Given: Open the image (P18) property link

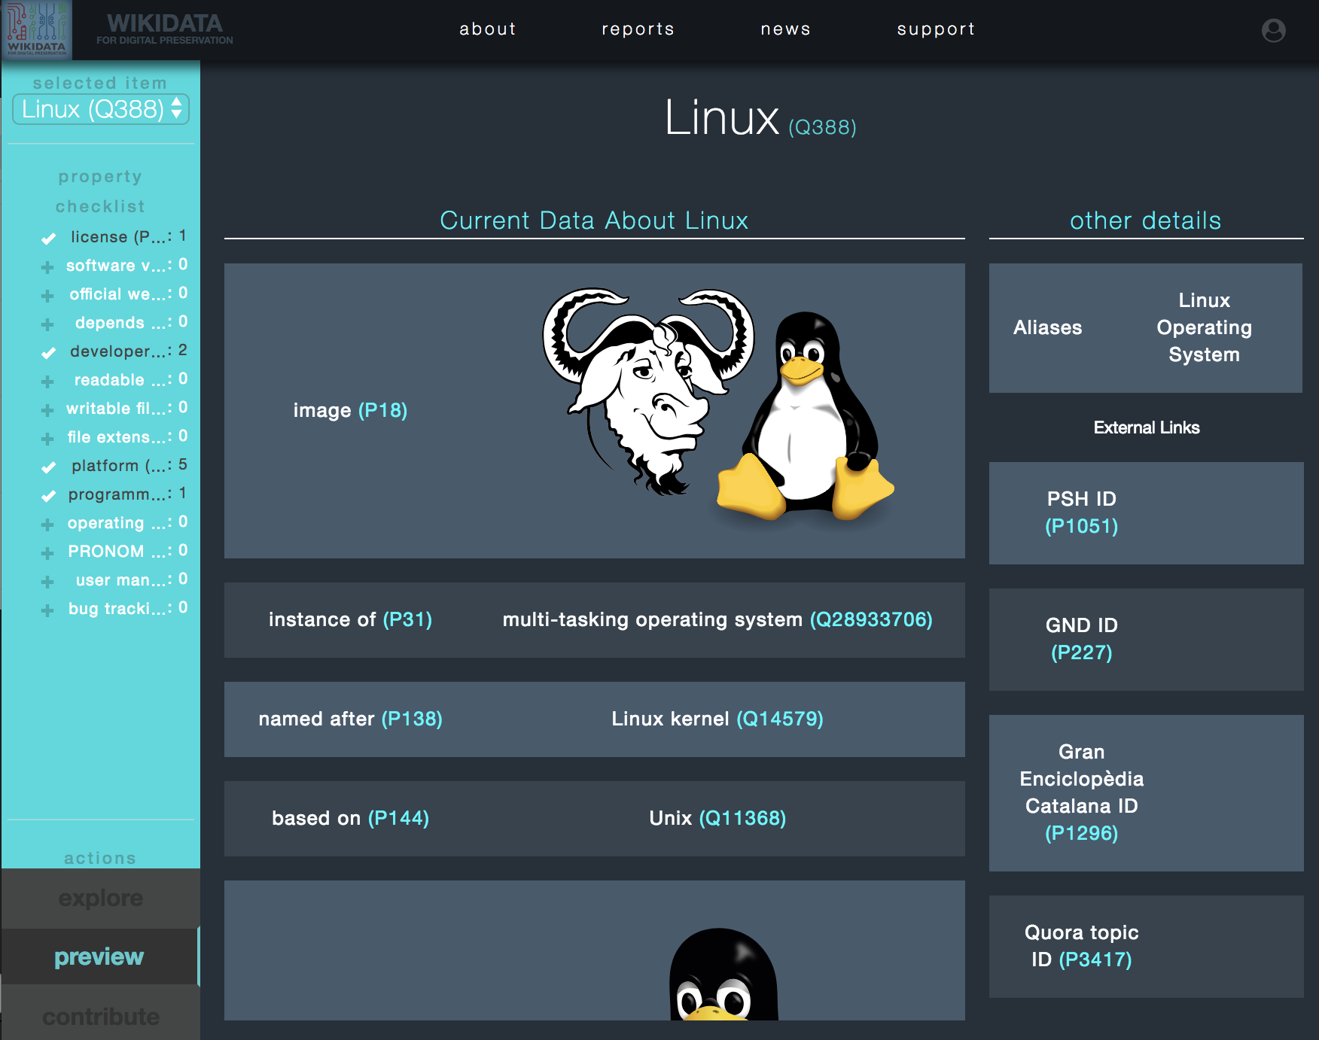Looking at the screenshot, I should 382,410.
